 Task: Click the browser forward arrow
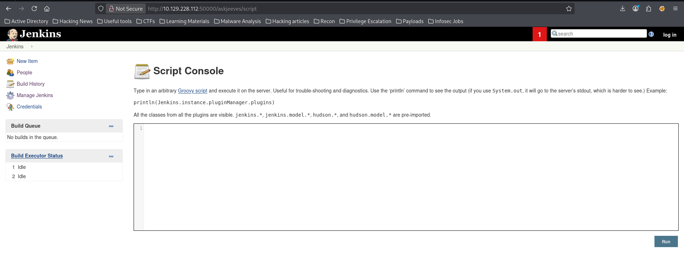[x=21, y=9]
